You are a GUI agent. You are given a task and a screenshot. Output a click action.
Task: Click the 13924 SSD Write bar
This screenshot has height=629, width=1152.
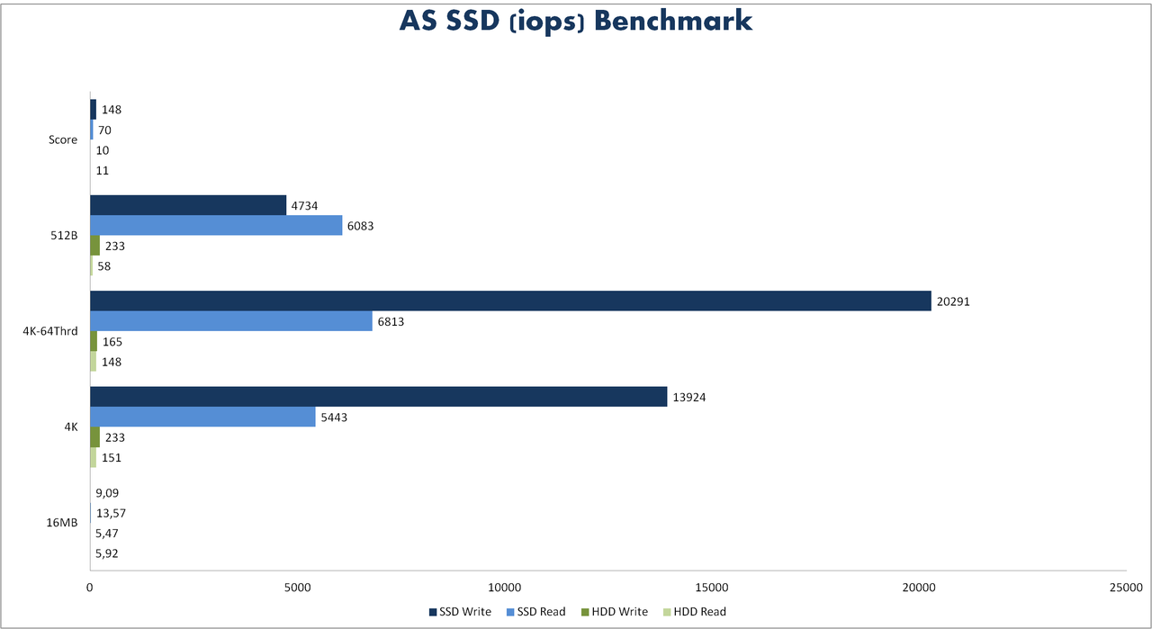379,397
